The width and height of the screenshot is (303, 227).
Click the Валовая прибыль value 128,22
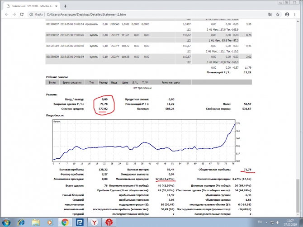103,170
